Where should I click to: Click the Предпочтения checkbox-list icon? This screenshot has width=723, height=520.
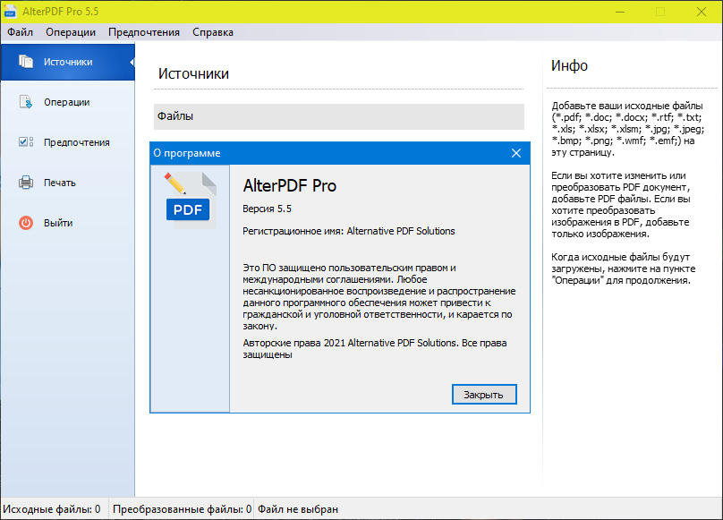(26, 142)
